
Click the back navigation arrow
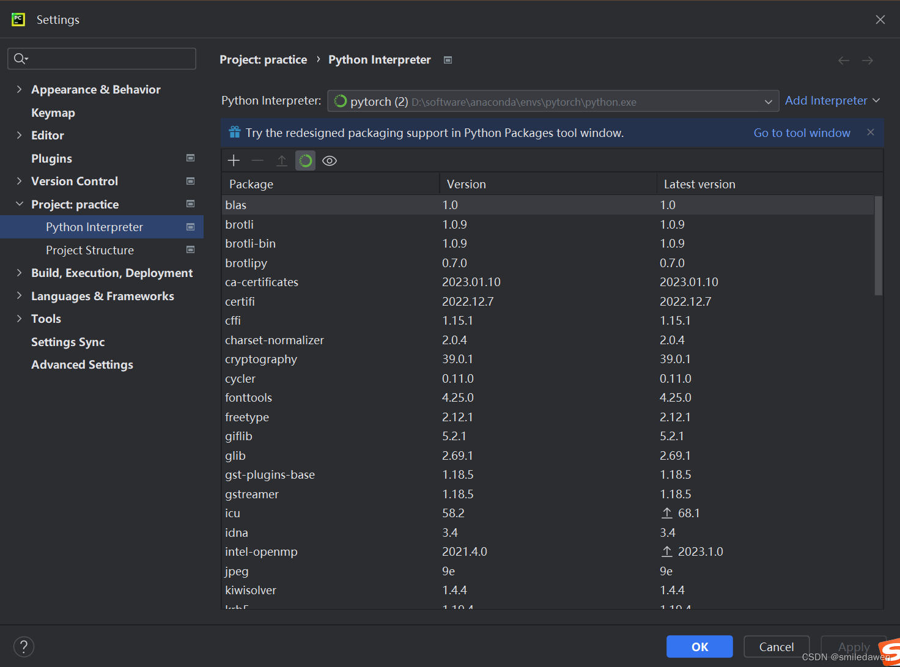[x=844, y=60]
